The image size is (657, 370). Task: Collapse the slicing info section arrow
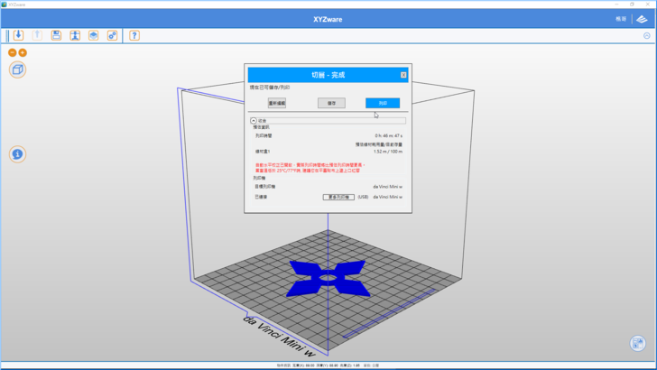254,120
